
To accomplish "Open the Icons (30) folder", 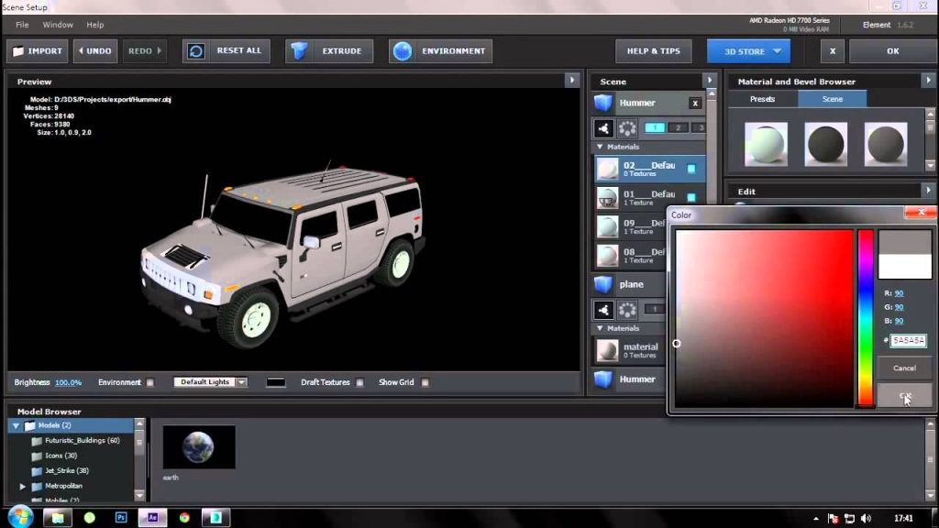I will pyautogui.click(x=60, y=456).
